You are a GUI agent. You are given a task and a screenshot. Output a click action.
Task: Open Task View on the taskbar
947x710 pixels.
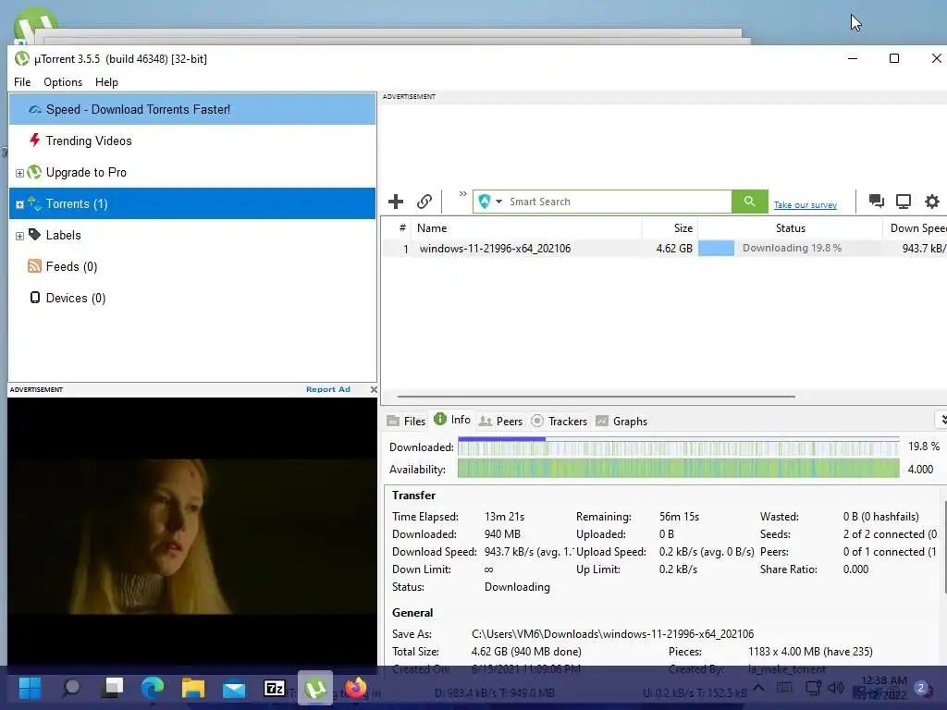[112, 688]
